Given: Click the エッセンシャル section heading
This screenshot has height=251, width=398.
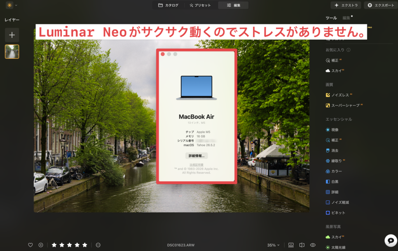Looking at the screenshot, I should pyautogui.click(x=339, y=119).
